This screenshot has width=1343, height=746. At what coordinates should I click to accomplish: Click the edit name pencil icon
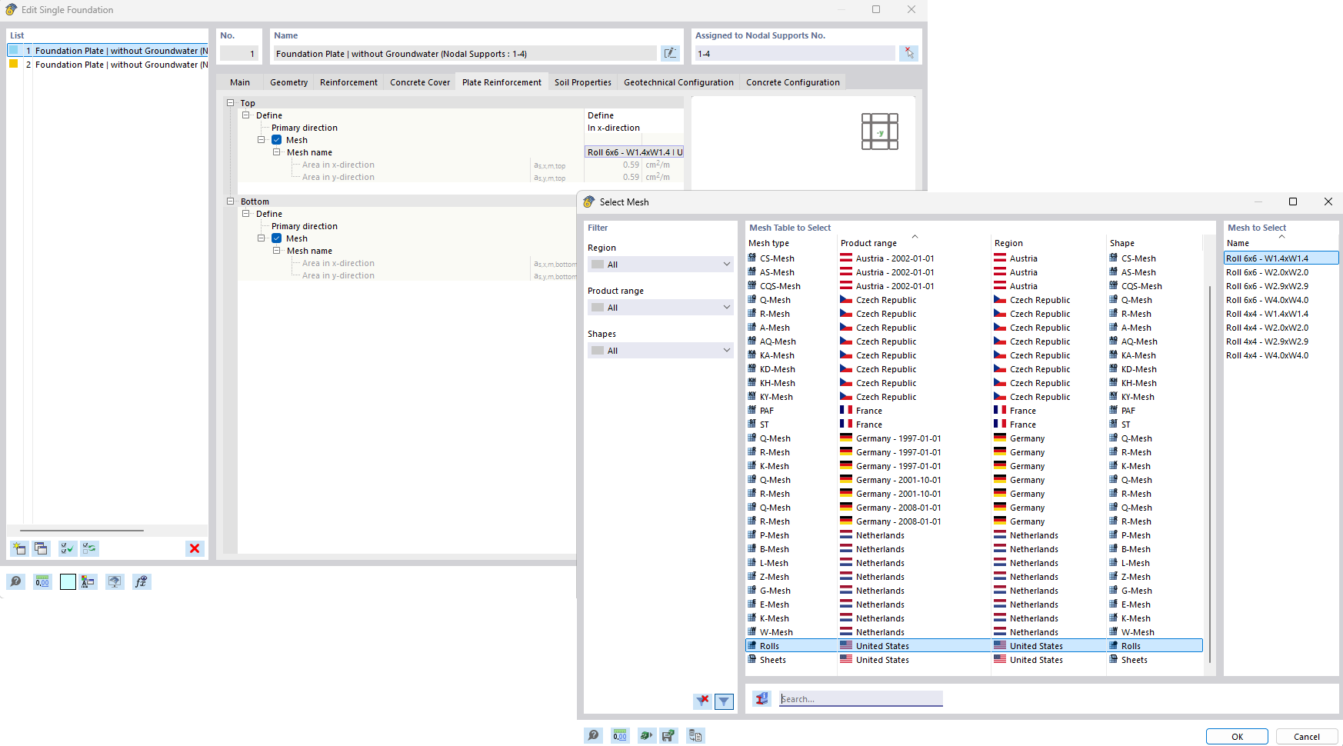(671, 53)
